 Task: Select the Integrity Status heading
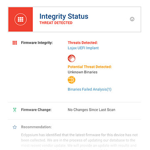click(x=64, y=16)
